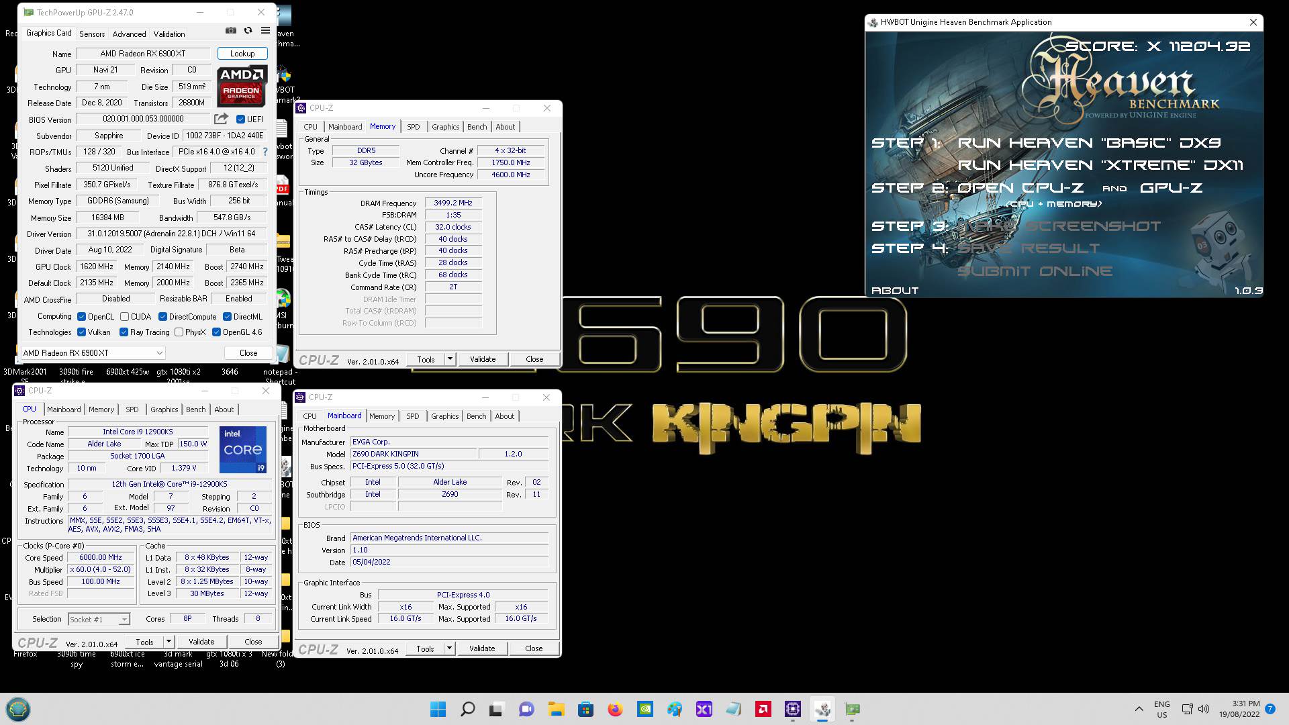The image size is (1289, 725).
Task: Open Notepad from the taskbar
Action: (x=733, y=709)
